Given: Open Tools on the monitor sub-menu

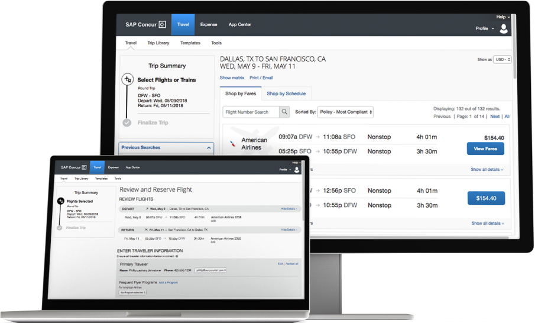Looking at the screenshot, I should coord(216,43).
